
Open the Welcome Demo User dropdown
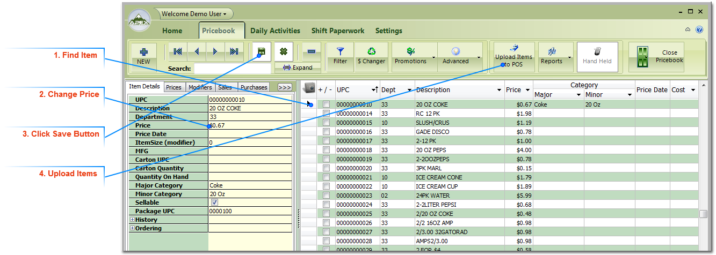pyautogui.click(x=194, y=13)
